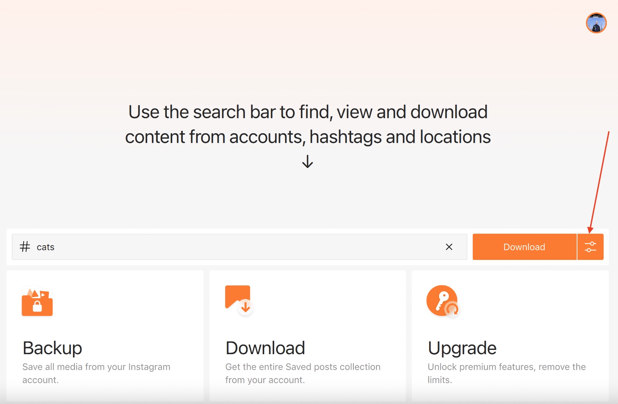Image resolution: width=618 pixels, height=404 pixels.
Task: Click the orange Download button
Action: click(x=525, y=247)
